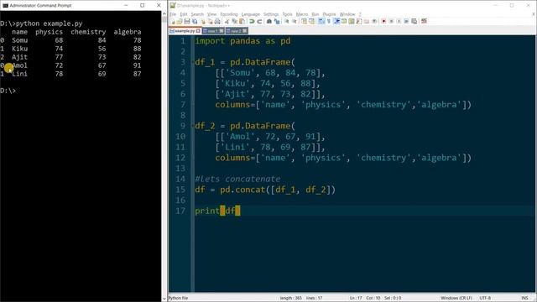Click the Folder as Workspace toolbar icon

pyautogui.click(x=367, y=21)
